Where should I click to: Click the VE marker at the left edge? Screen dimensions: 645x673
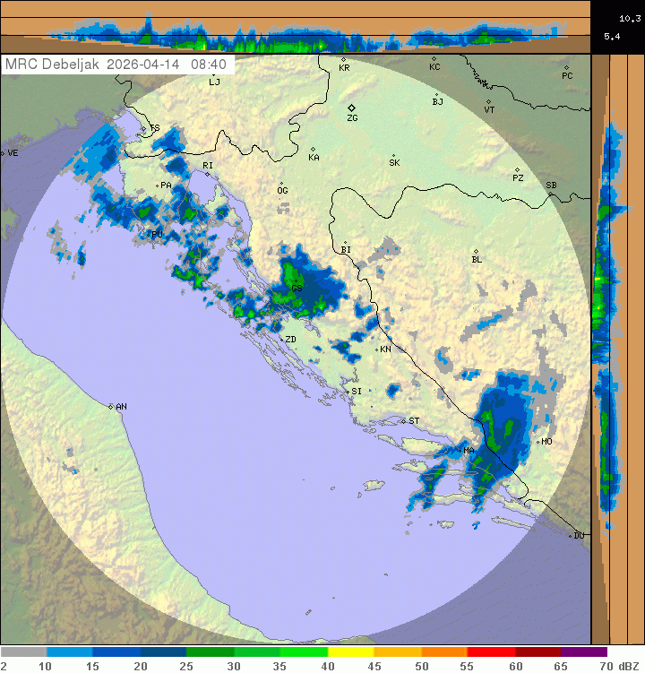tap(3, 153)
